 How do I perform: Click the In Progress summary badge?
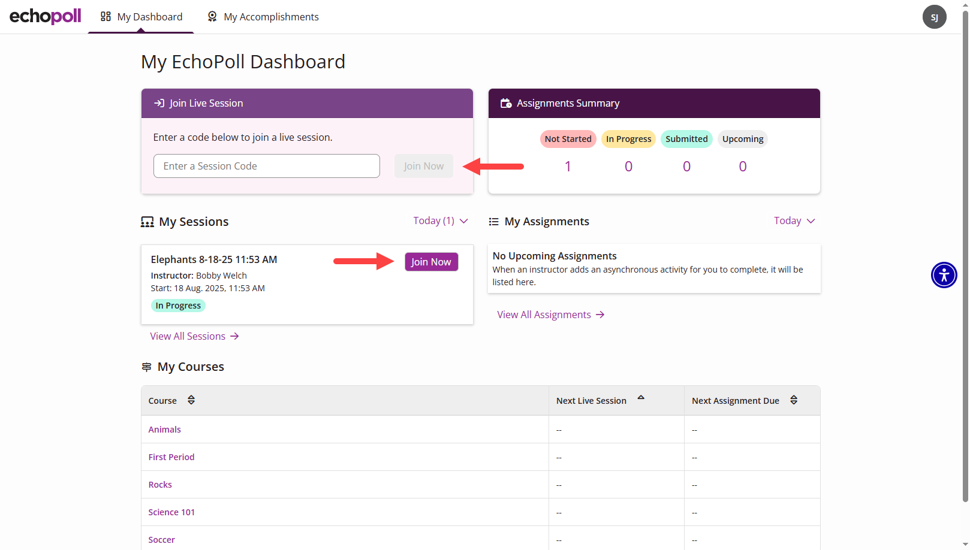(x=628, y=139)
